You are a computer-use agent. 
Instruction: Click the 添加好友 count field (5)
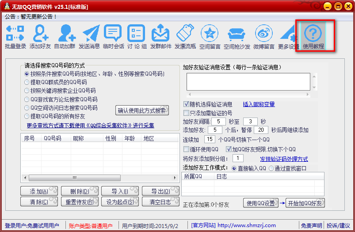[215, 130]
